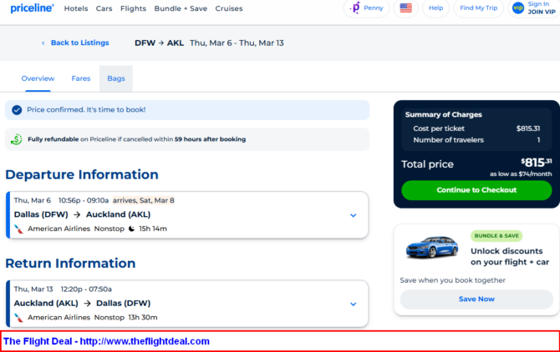The image size is (560, 352).
Task: Click Sign In Join VIP text
Action: (x=542, y=8)
